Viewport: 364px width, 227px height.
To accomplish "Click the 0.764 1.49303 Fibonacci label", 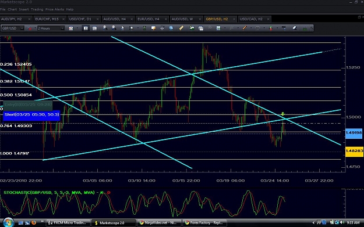I will point(16,126).
